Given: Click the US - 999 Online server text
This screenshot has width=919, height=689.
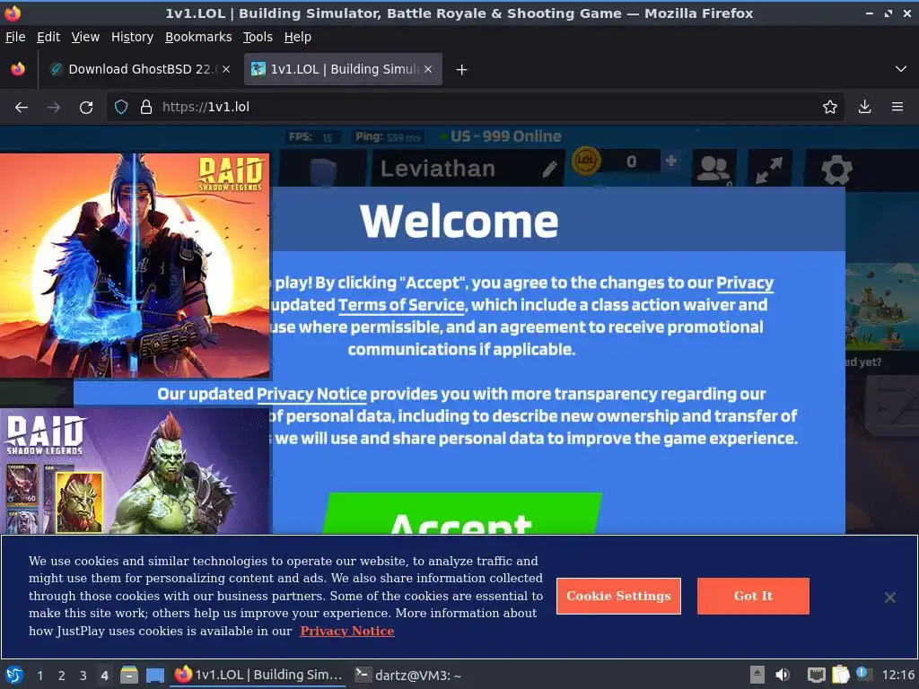Looking at the screenshot, I should pos(506,136).
